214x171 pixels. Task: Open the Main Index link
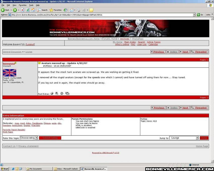tap(130, 42)
